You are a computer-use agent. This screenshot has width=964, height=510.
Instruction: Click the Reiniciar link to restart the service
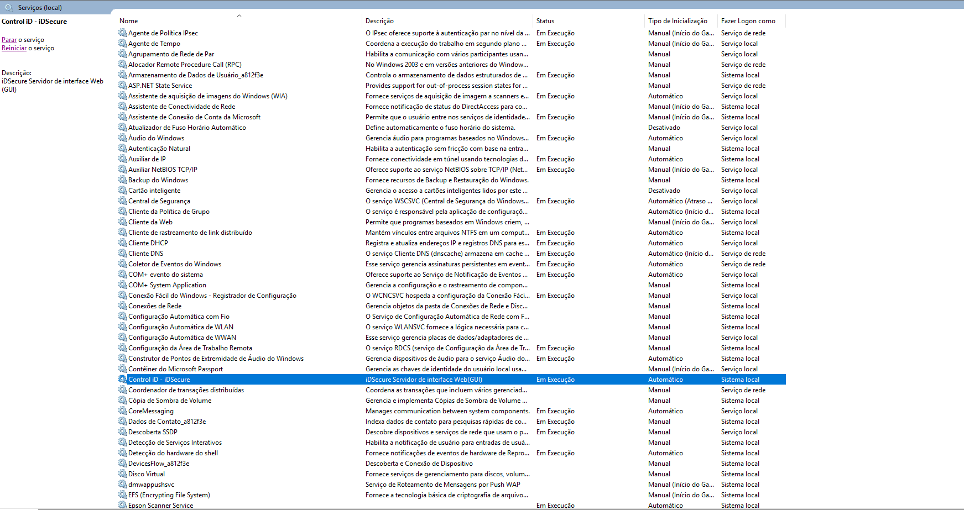pos(14,48)
